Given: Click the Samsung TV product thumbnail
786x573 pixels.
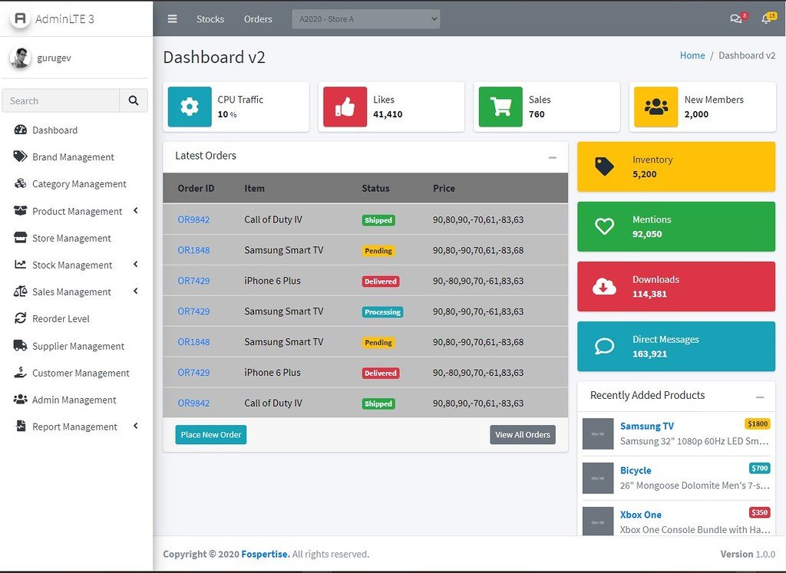Looking at the screenshot, I should tap(598, 433).
